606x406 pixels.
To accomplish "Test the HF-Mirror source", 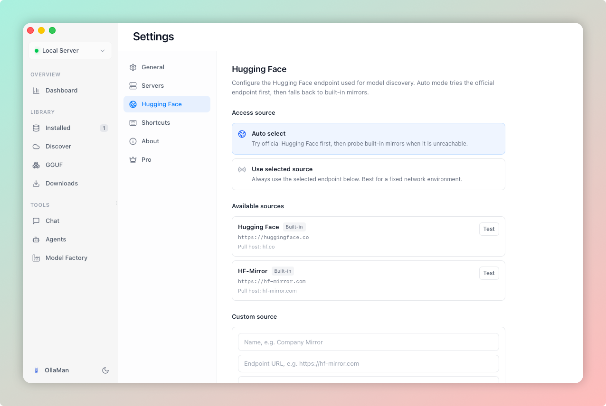I will point(489,273).
